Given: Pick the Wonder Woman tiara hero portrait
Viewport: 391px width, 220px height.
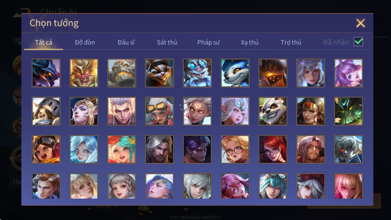Looking at the screenshot, I should point(310,111).
